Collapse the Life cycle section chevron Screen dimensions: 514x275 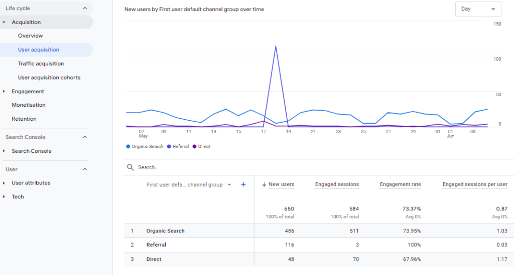point(85,8)
